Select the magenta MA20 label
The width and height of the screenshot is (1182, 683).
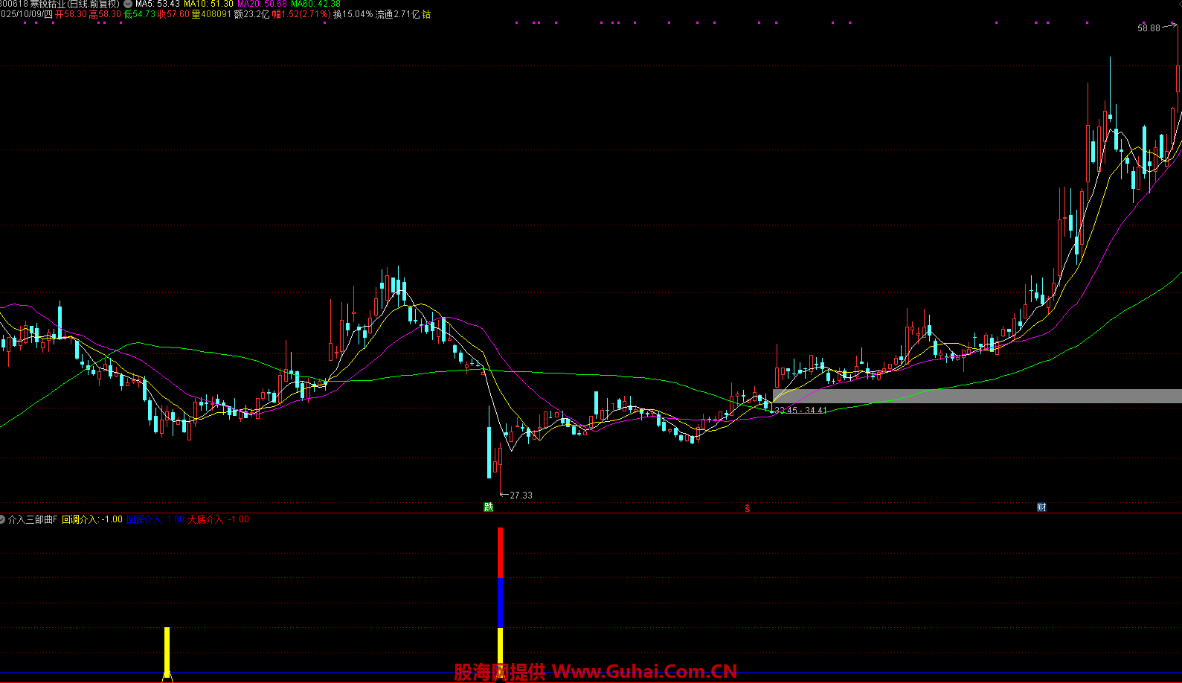[262, 4]
